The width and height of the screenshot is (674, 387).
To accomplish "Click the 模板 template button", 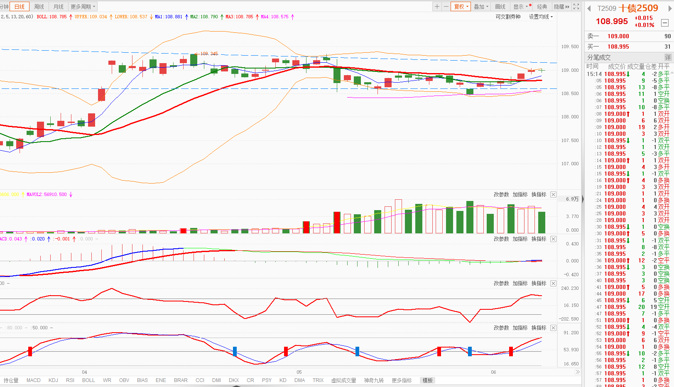I will point(428,380).
